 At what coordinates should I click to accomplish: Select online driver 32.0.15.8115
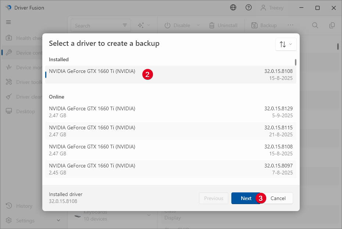click(x=171, y=131)
